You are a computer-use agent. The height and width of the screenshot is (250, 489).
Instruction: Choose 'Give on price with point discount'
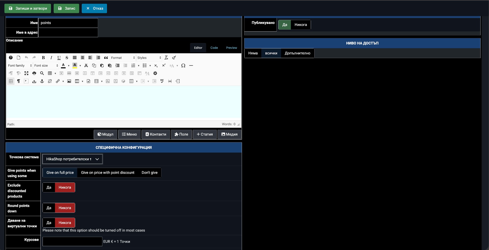coord(108,173)
